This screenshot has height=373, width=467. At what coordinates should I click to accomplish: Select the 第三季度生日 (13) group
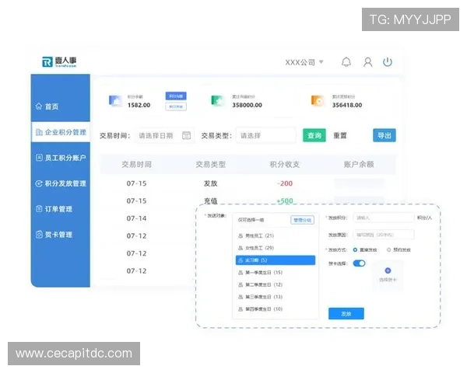(276, 297)
